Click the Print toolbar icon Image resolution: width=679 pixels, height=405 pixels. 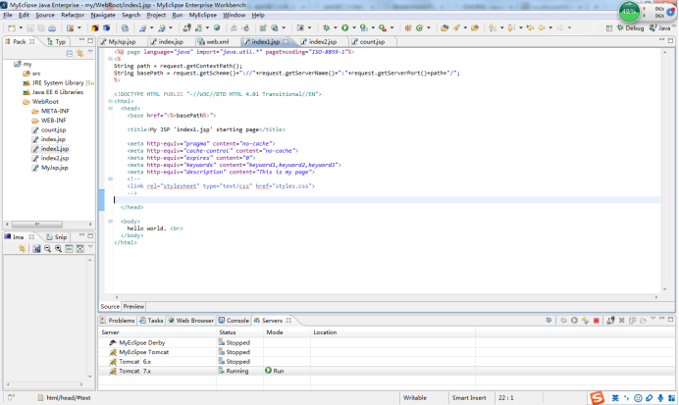coord(52,28)
